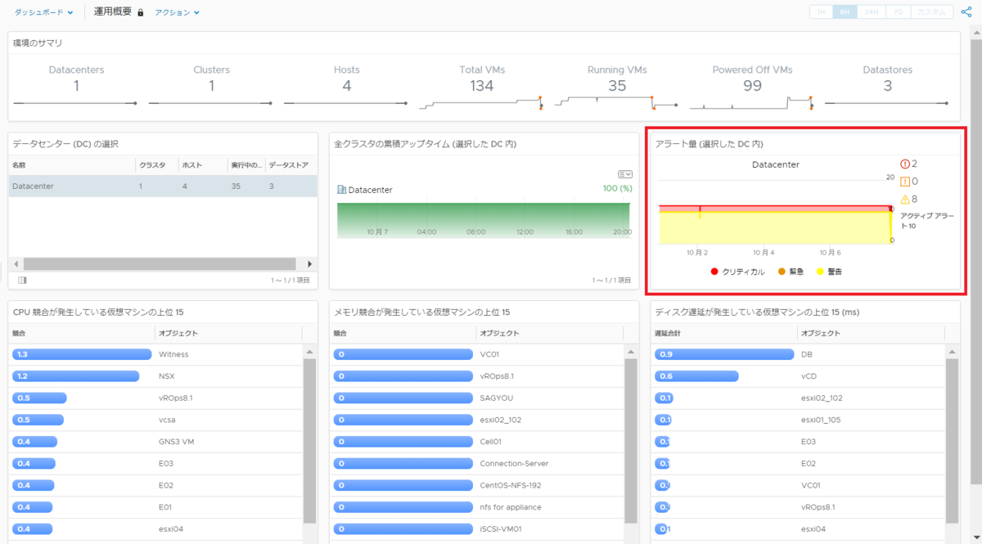Viewport: 982px width, 544px height.
Task: Click esxi01_105 in disk latency list
Action: [x=821, y=420]
